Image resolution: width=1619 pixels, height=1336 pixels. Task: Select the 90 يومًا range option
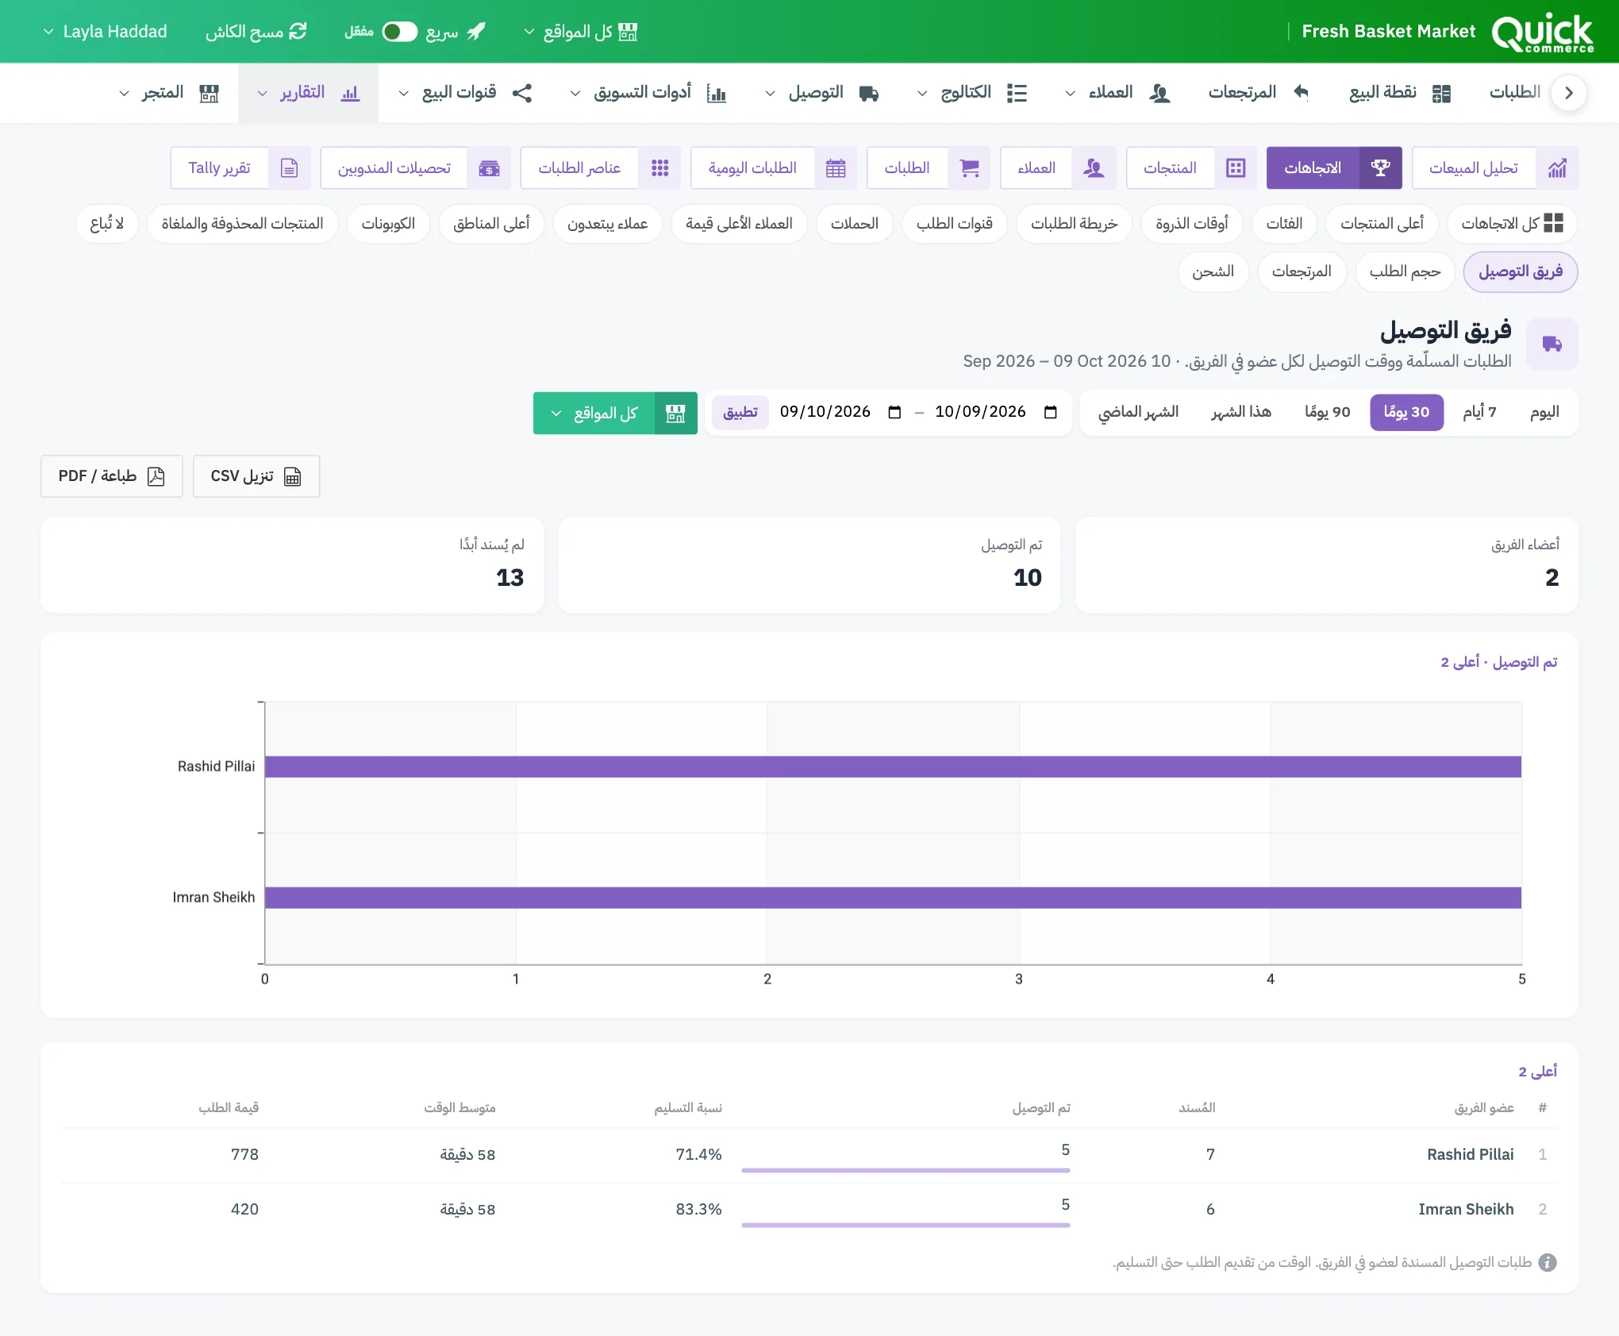pyautogui.click(x=1327, y=413)
